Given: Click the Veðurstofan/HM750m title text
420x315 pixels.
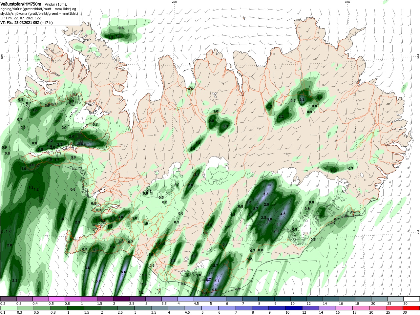Looking at the screenshot, I should pos(21,4).
